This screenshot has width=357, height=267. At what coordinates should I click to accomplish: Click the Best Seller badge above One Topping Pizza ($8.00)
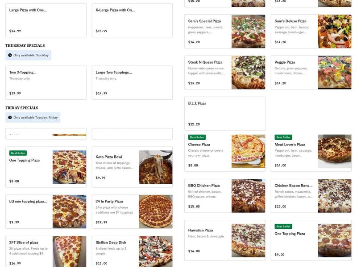tap(18, 152)
